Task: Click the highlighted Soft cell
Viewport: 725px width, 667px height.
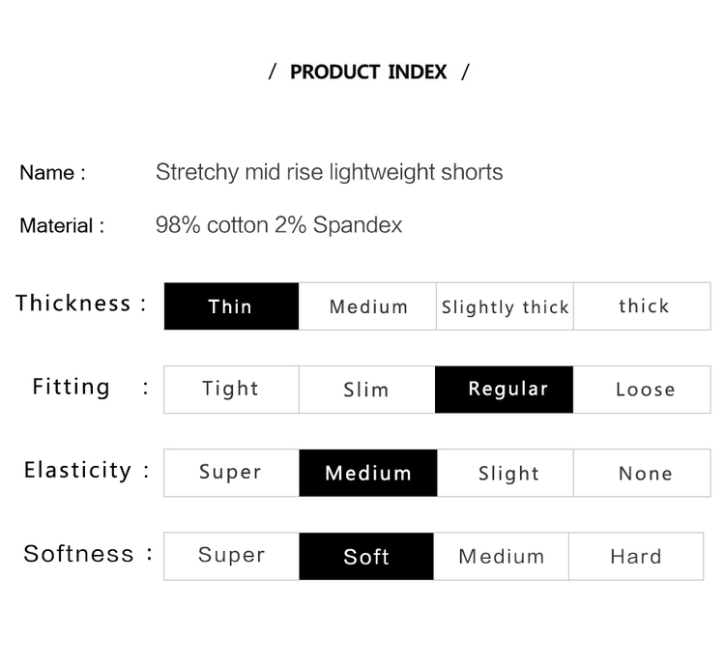Action: [366, 556]
